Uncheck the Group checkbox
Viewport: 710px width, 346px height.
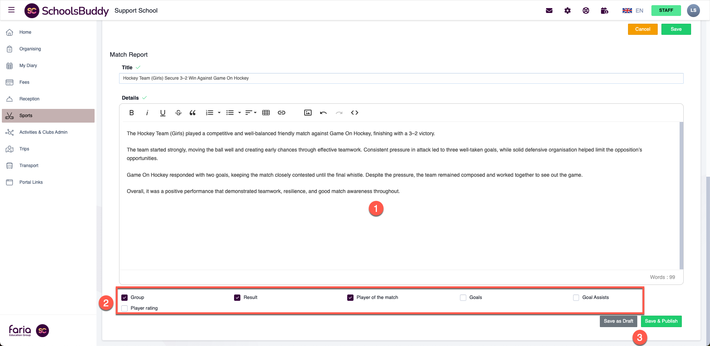[125, 297]
